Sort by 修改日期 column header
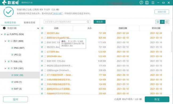 156,28
